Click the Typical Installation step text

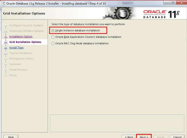coord(21,53)
